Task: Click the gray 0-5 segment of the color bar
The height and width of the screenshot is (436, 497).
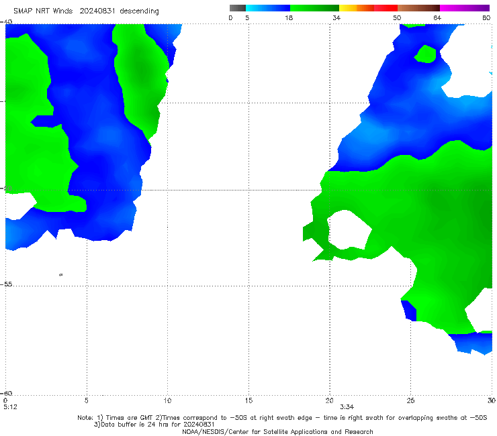Action: coord(238,8)
